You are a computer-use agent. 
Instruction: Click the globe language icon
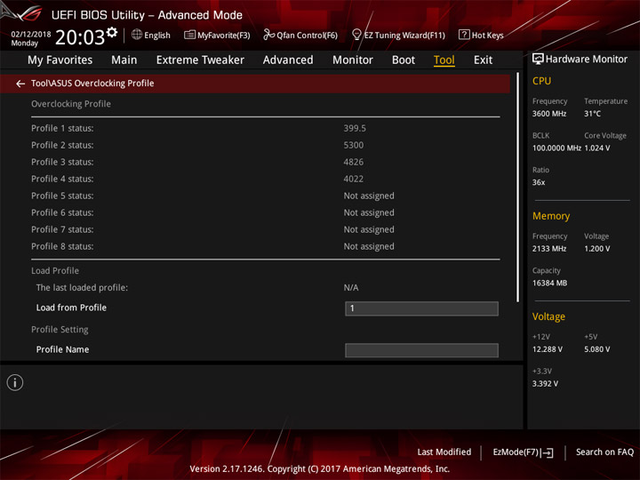coord(137,35)
